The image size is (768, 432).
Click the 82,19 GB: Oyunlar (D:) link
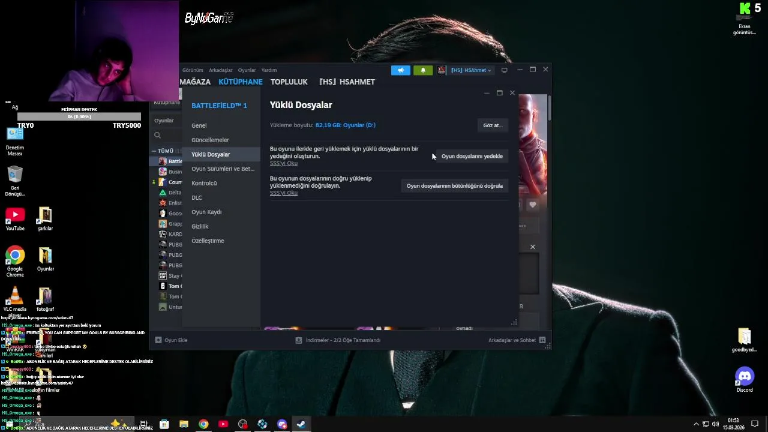click(x=346, y=125)
